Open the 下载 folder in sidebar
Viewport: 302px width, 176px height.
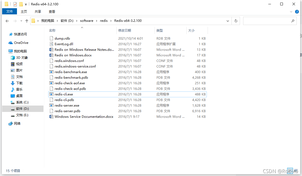click(17, 83)
